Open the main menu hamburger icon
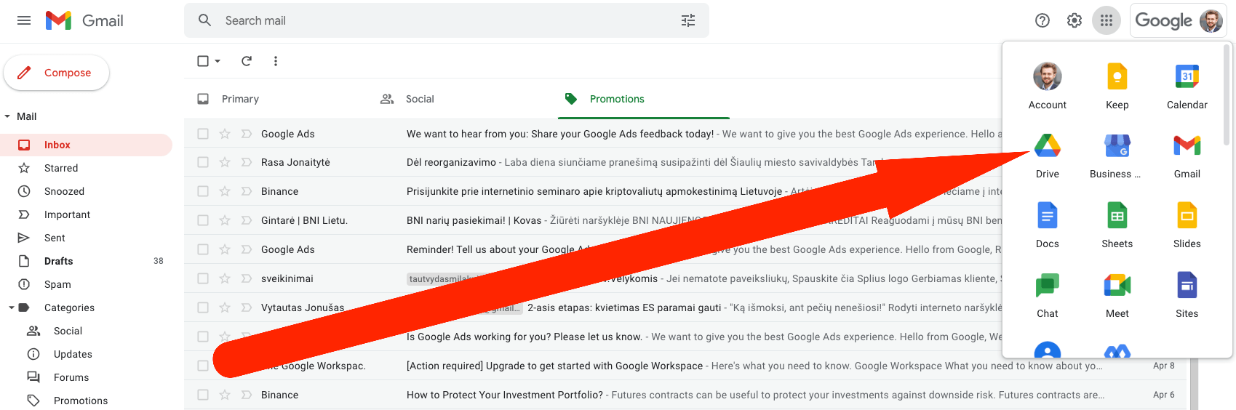The image size is (1236, 410). pyautogui.click(x=24, y=20)
